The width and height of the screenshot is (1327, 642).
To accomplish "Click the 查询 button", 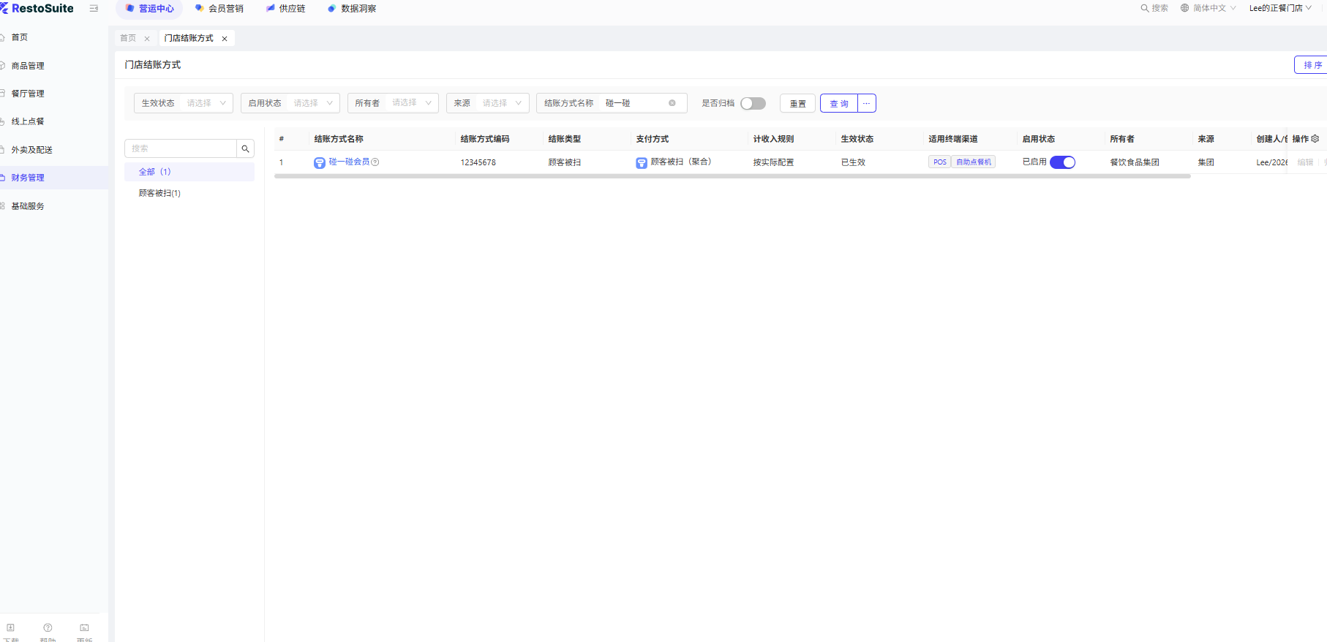I will pyautogui.click(x=838, y=103).
